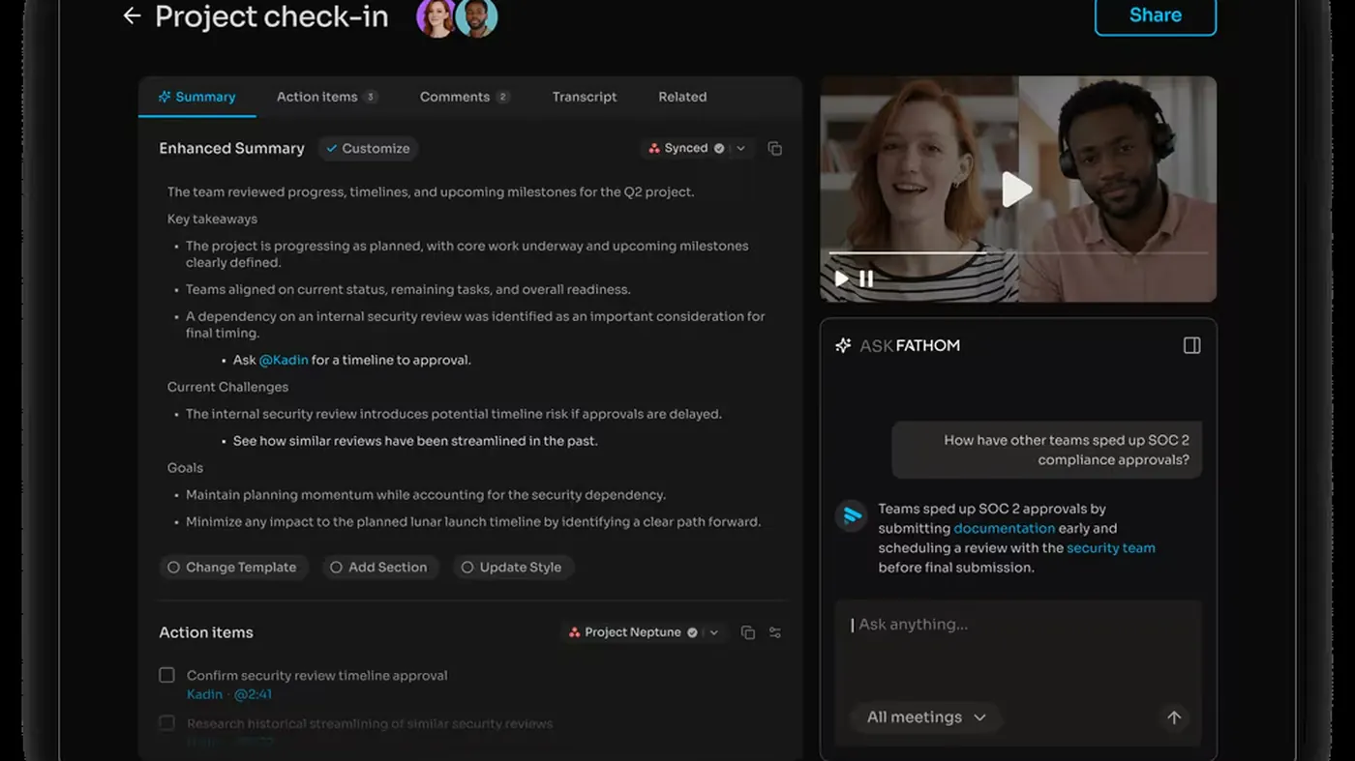Go back using the arrow beside Project check-in

point(132,15)
